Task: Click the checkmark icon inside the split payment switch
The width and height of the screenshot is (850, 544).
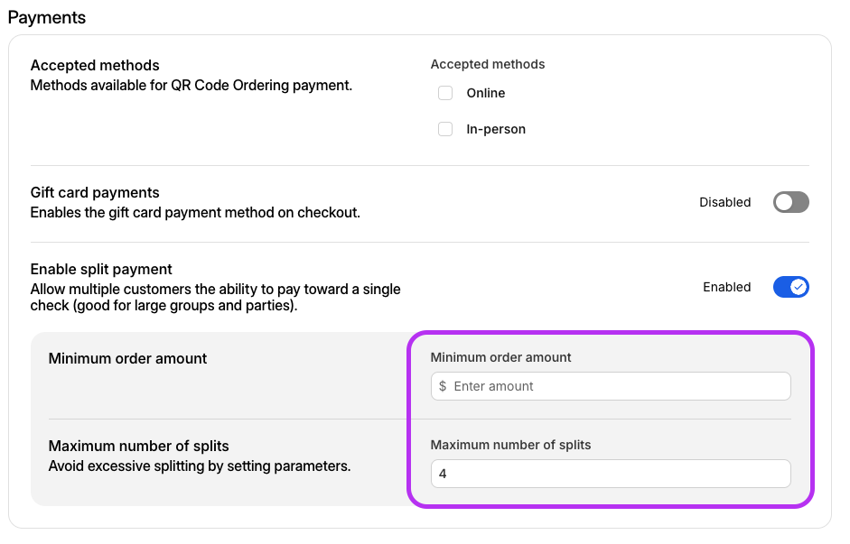Action: pos(799,287)
